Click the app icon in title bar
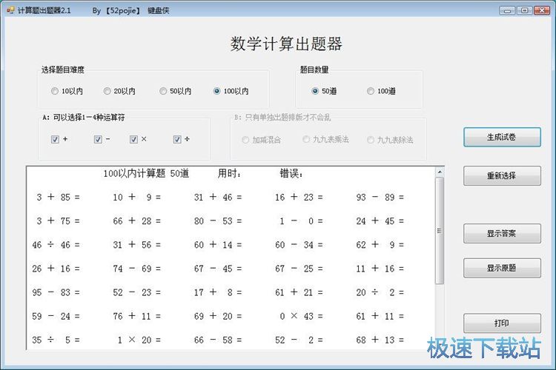Viewport: 556px width, 370px height. [10, 10]
